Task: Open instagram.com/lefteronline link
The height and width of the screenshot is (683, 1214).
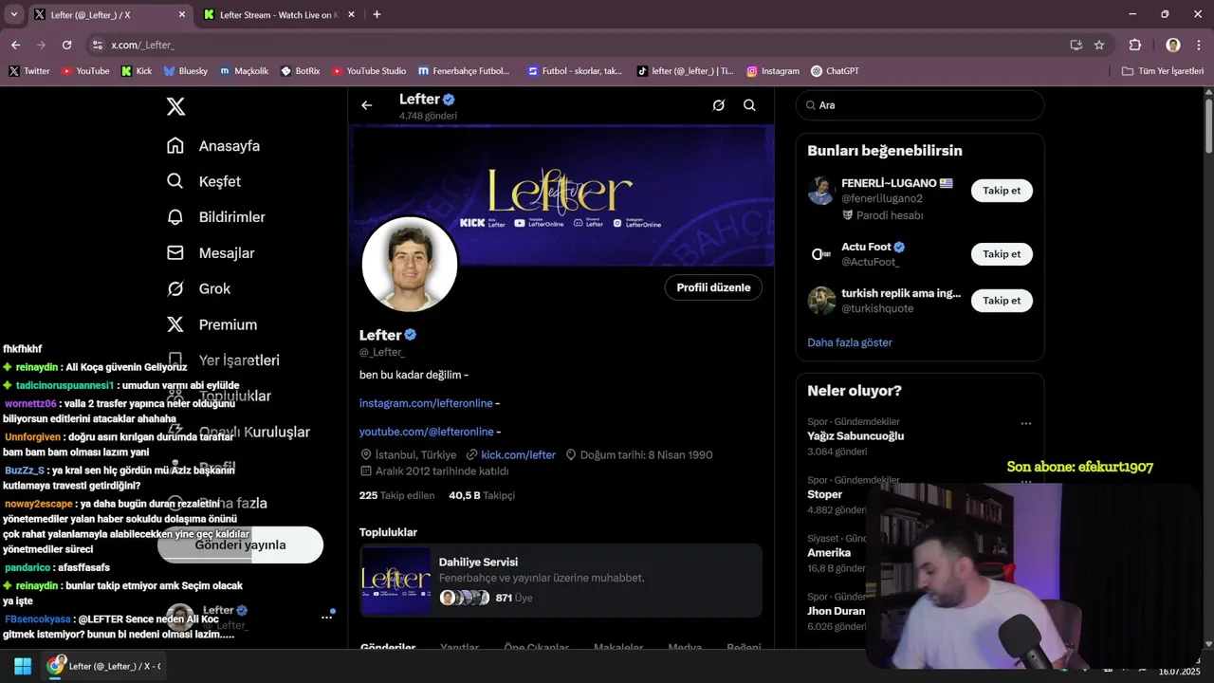Action: (x=426, y=403)
